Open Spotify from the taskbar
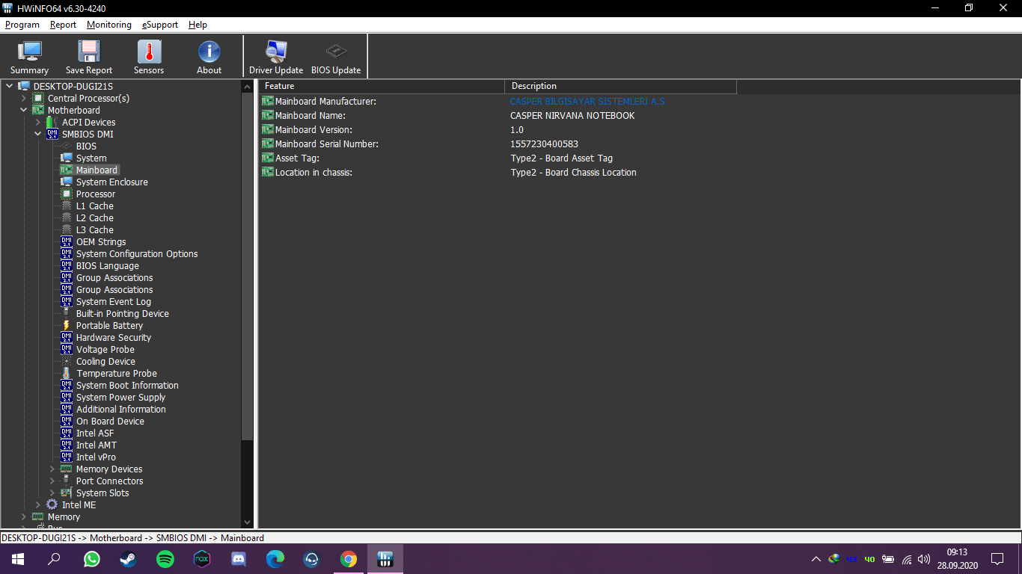1022x574 pixels. pos(165,559)
